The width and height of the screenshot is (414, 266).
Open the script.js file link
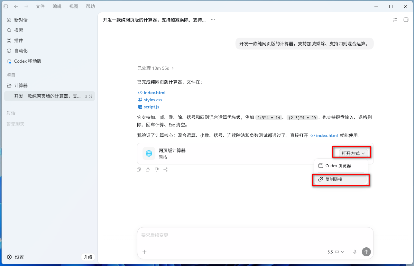(148, 107)
